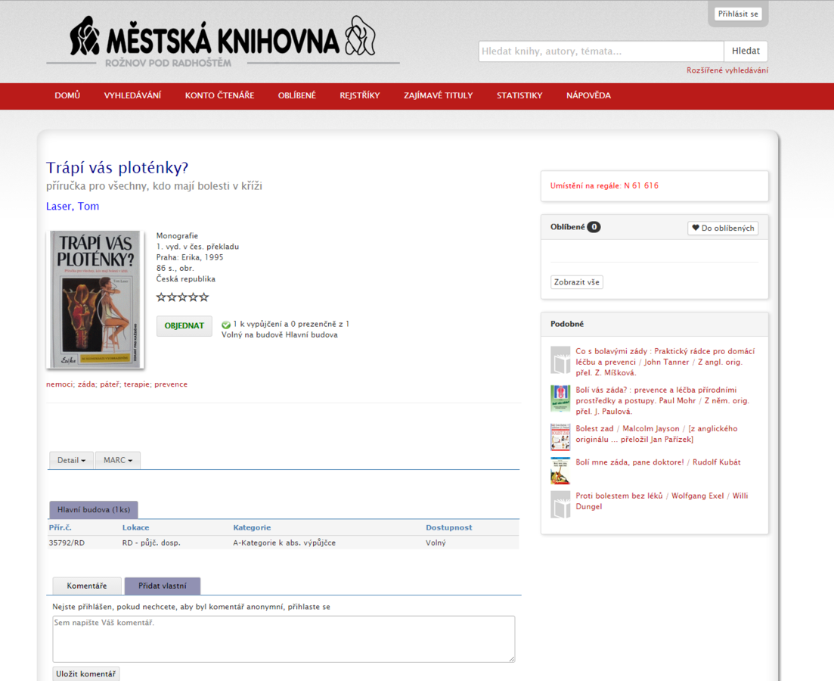This screenshot has width=834, height=681.
Task: Select the Přidat vlastní tab
Action: click(163, 586)
